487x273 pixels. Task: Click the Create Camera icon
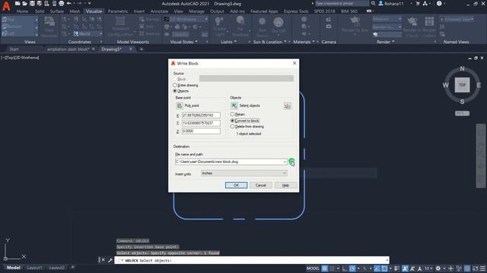click(x=329, y=20)
